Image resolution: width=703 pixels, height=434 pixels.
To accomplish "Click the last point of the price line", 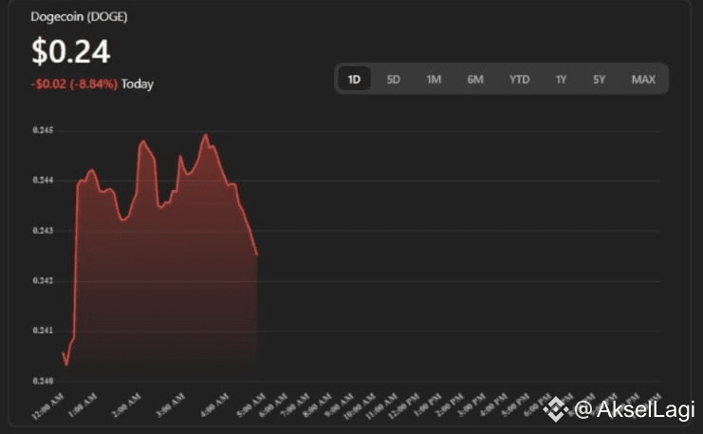I will (x=257, y=255).
